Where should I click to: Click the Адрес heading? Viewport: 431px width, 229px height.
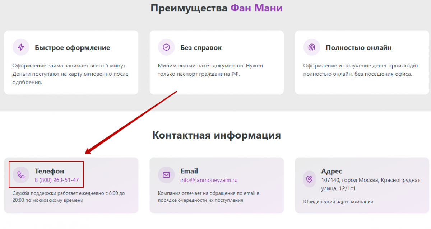coord(332,171)
